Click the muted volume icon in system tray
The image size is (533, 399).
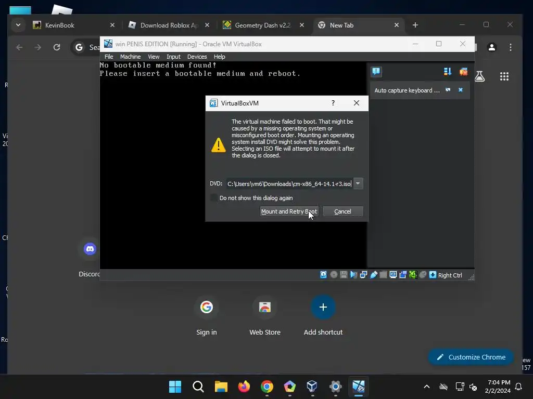coord(473,387)
